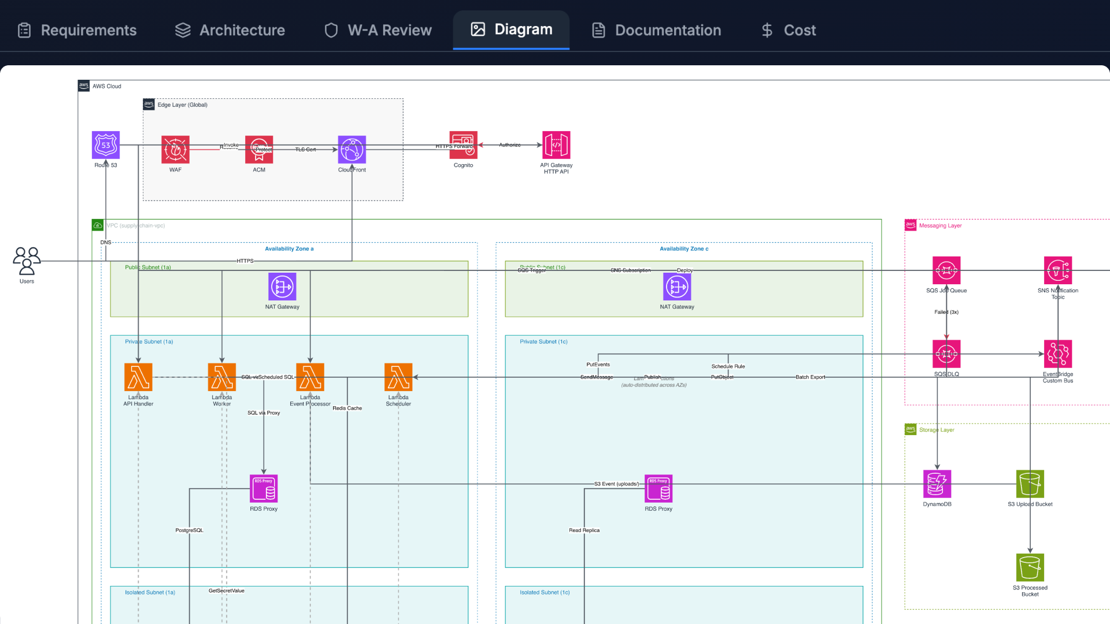The width and height of the screenshot is (1110, 624).
Task: Select the SQS Job Queue icon
Action: tap(946, 270)
